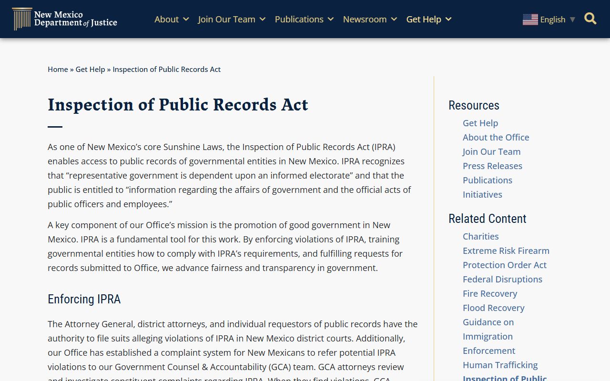Viewport: 610px width, 381px height.
Task: Open Guidance on Immigration Enforcement link
Action: pos(489,336)
